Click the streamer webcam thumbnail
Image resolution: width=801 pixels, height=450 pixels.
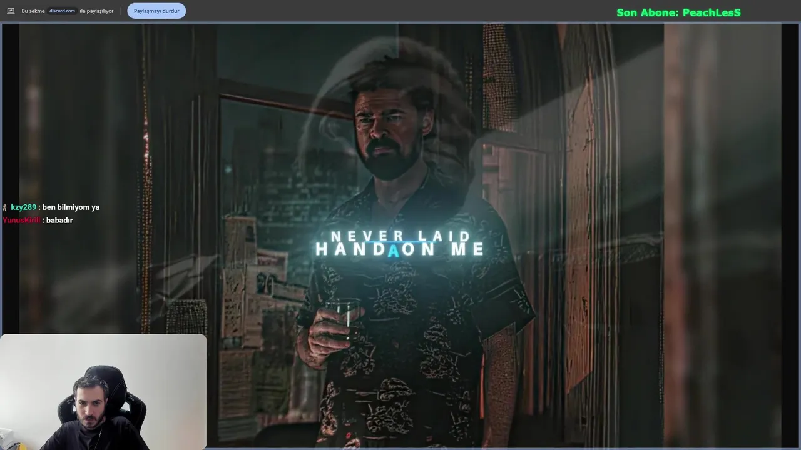[x=103, y=392]
